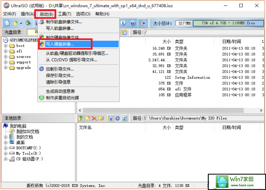Open the 操作(A) menu
This screenshot has width=266, height=190.
(x=27, y=14)
